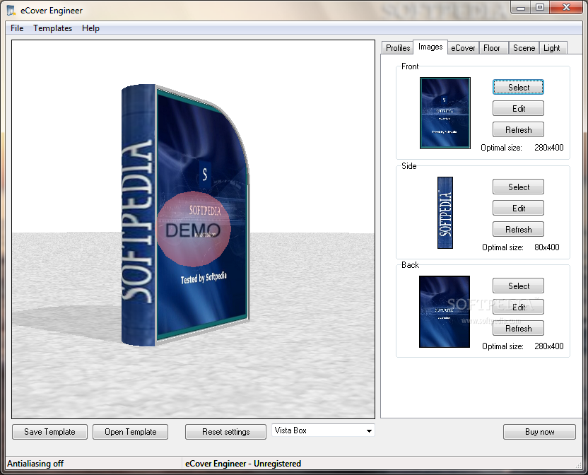This screenshot has width=588, height=475.
Task: Click the eCover Engineer title bar icon
Action: (11, 10)
